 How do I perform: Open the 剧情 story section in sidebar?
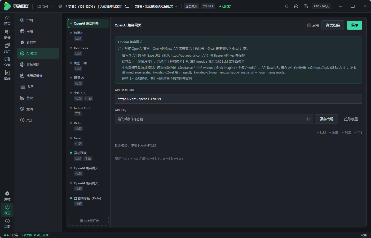(x=7, y=34)
